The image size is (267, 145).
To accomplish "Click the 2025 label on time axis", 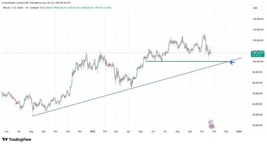I will click(92, 132).
